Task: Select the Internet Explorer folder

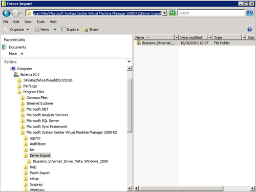Action: click(40, 103)
